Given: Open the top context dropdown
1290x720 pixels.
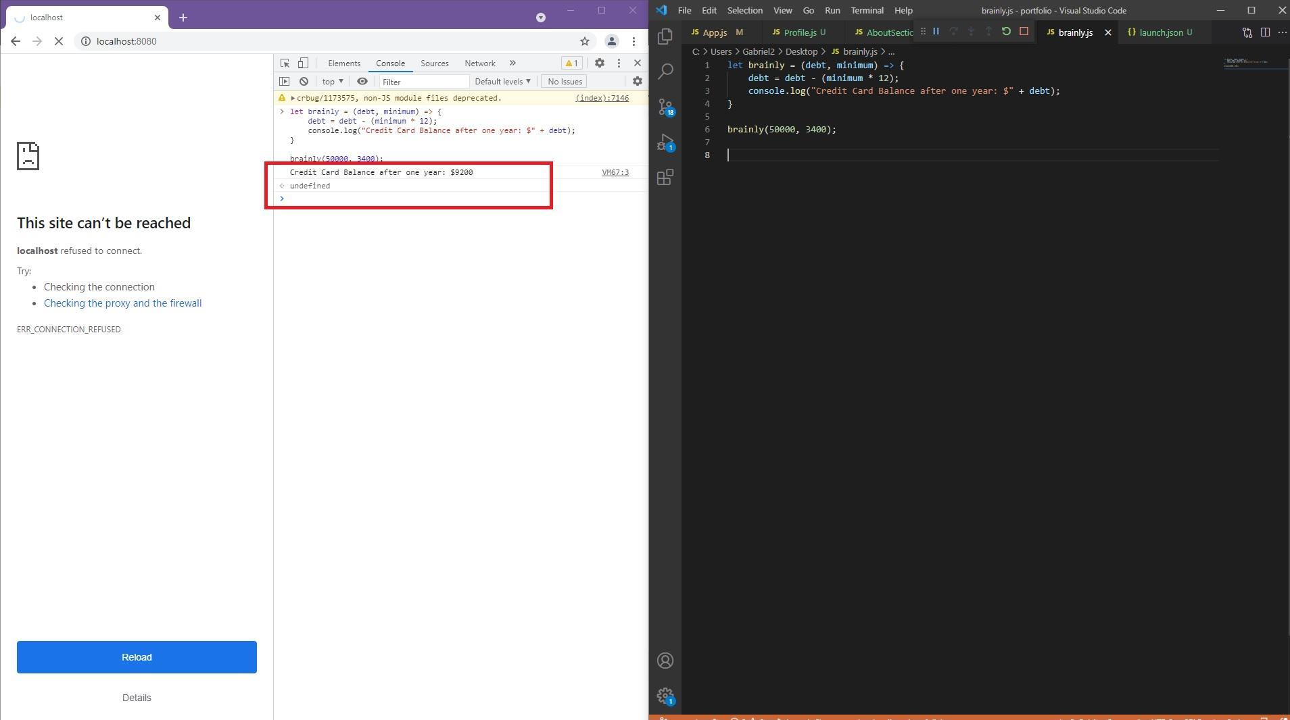Looking at the screenshot, I should [332, 82].
